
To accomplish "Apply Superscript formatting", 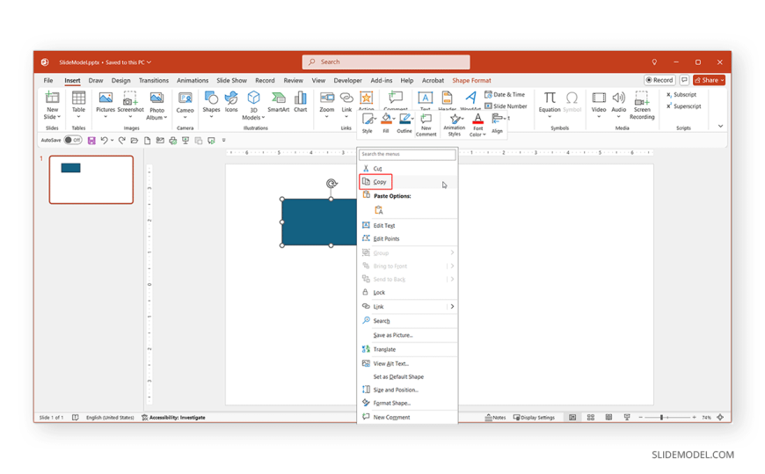I will pos(683,106).
